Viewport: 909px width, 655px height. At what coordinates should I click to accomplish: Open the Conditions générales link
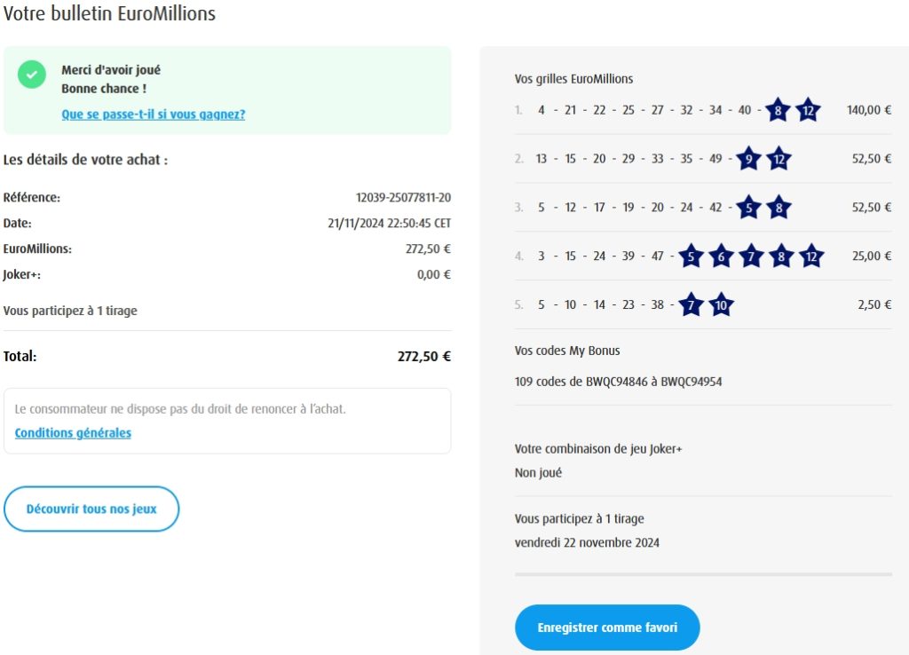[73, 433]
